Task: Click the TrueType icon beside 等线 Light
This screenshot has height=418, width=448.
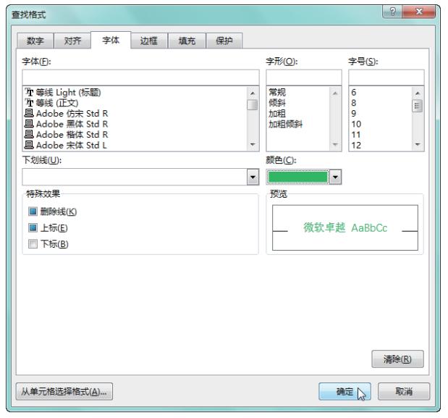Action: (29, 92)
